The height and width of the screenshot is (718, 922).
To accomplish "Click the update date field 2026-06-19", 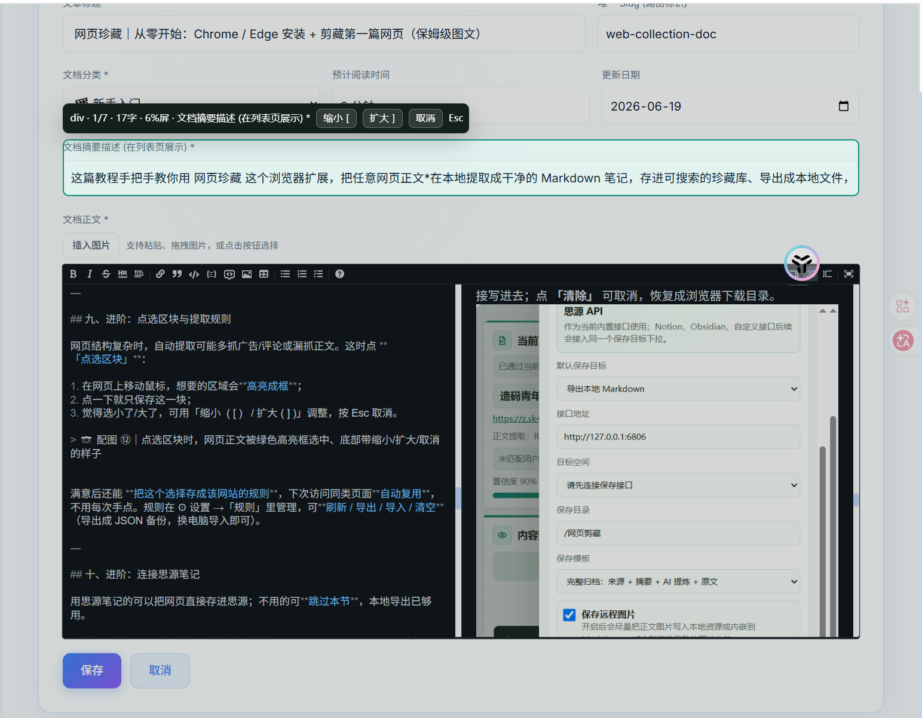I will point(730,106).
